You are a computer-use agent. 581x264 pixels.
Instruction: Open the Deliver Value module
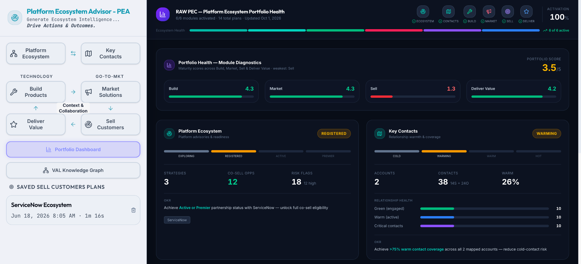36,124
